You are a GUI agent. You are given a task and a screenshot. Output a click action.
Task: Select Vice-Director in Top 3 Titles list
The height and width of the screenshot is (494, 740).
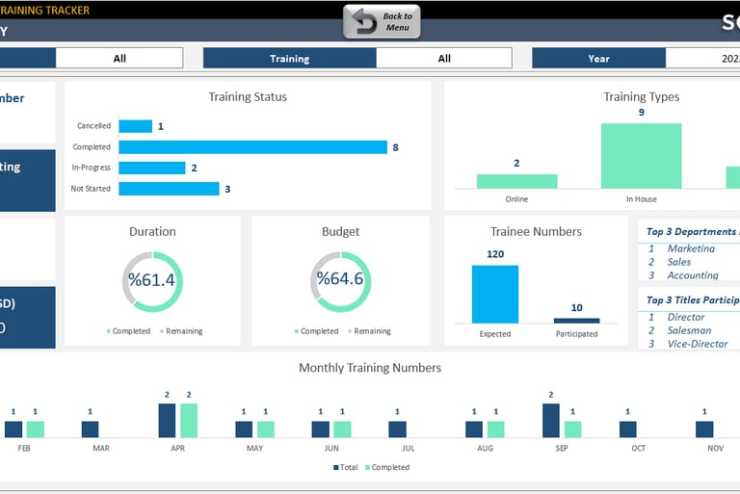click(x=698, y=344)
